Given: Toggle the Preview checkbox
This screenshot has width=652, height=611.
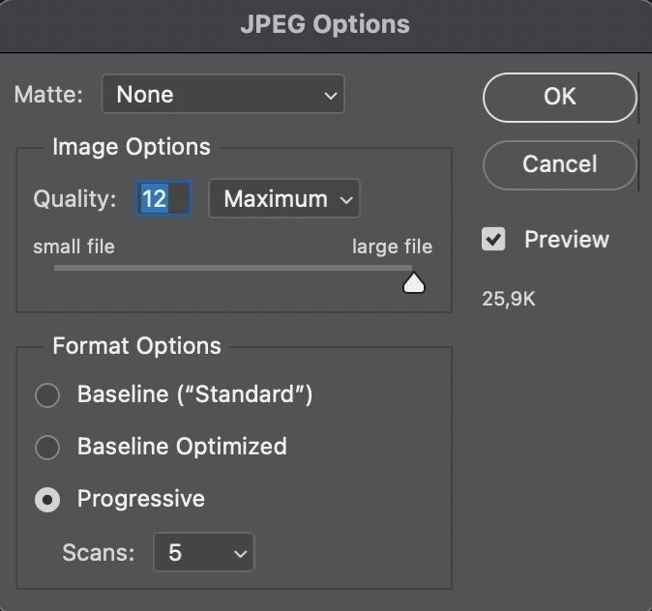Looking at the screenshot, I should pyautogui.click(x=493, y=239).
